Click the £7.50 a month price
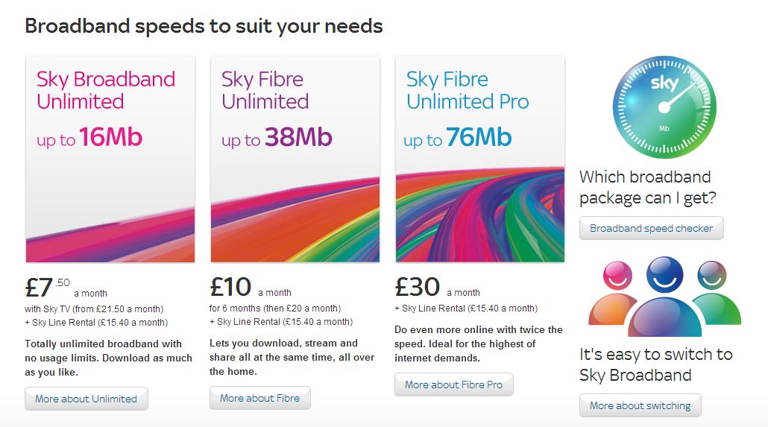This screenshot has width=768, height=427. point(66,287)
